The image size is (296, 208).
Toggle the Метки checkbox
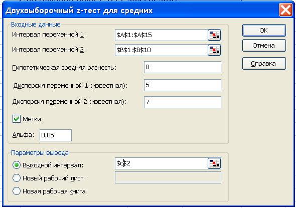(17, 119)
